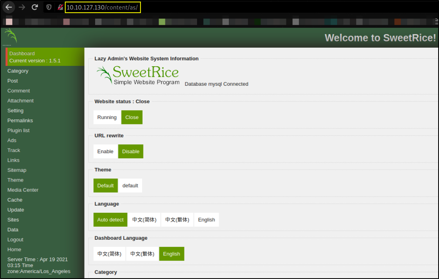The height and width of the screenshot is (279, 439).
Task: Click the Welcome to SweetRice! heading
Action: click(380, 38)
